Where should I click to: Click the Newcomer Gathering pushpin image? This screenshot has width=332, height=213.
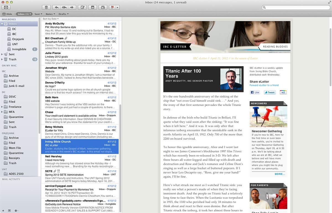point(268,116)
